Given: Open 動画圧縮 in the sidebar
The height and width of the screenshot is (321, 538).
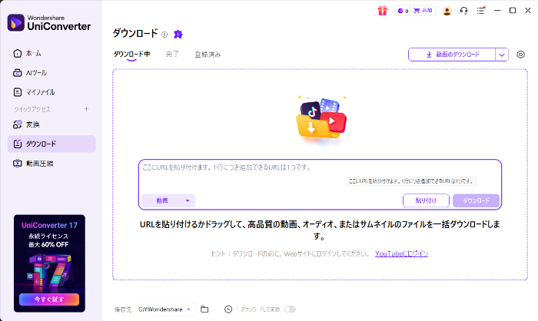Looking at the screenshot, I should (x=51, y=164).
